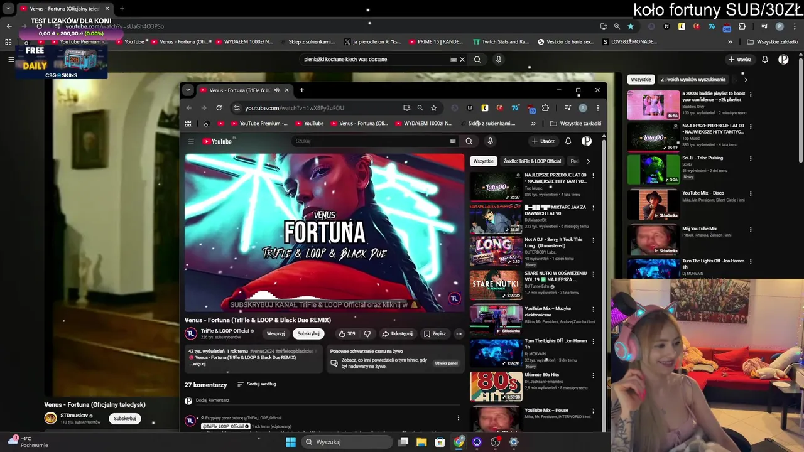
Task: Bookmark page with star in front window
Action: [433, 108]
